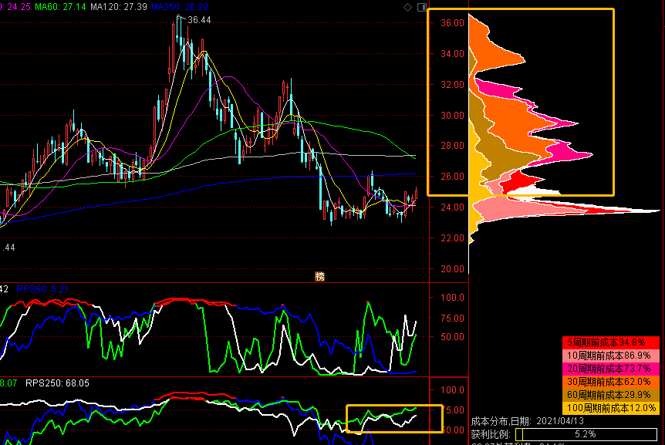Select the brown 60周期前成本 legend entry
Screen dimensions: 665x445
(611, 395)
